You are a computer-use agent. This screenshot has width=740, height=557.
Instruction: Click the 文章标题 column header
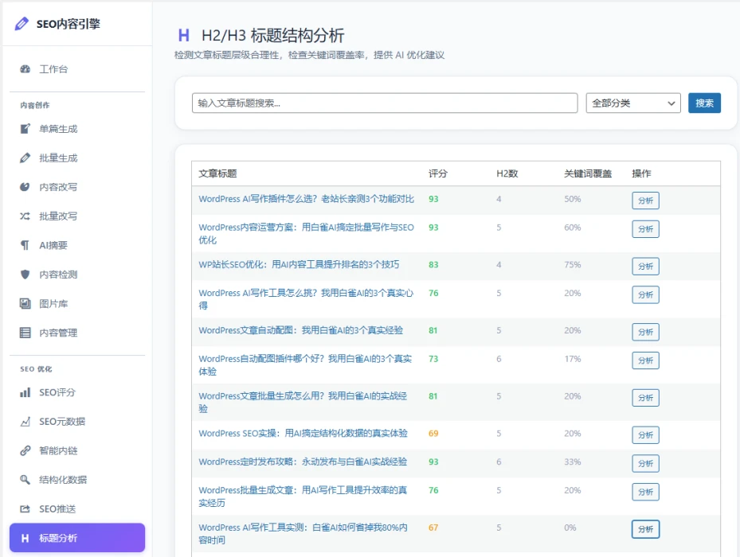click(217, 173)
